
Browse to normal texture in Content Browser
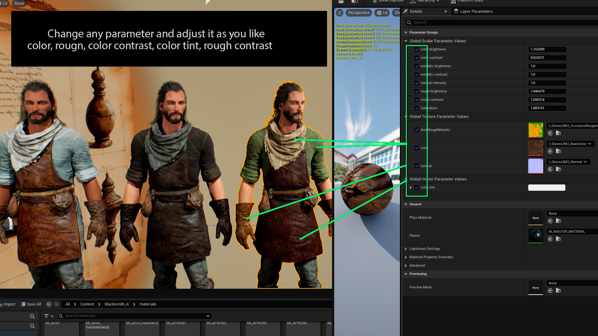(x=558, y=169)
